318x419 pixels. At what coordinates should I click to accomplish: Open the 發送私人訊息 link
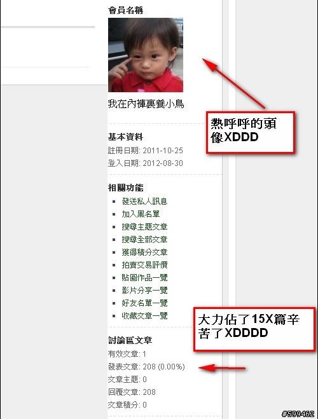click(x=144, y=201)
